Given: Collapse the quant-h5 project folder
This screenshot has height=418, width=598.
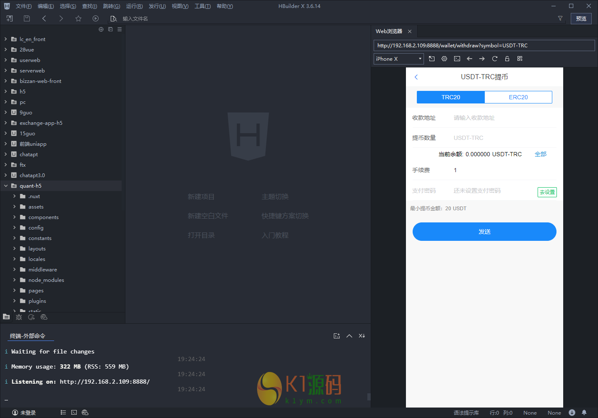Looking at the screenshot, I should click(6, 186).
